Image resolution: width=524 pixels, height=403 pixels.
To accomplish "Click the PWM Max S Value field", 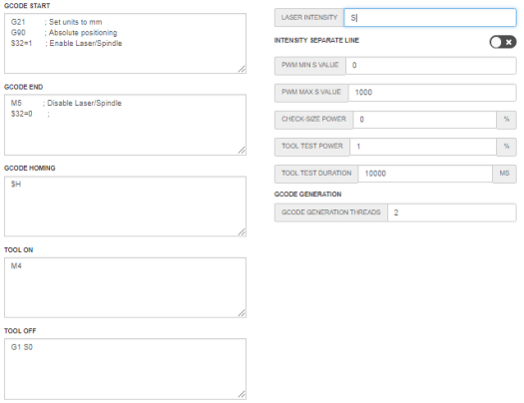I will point(432,93).
